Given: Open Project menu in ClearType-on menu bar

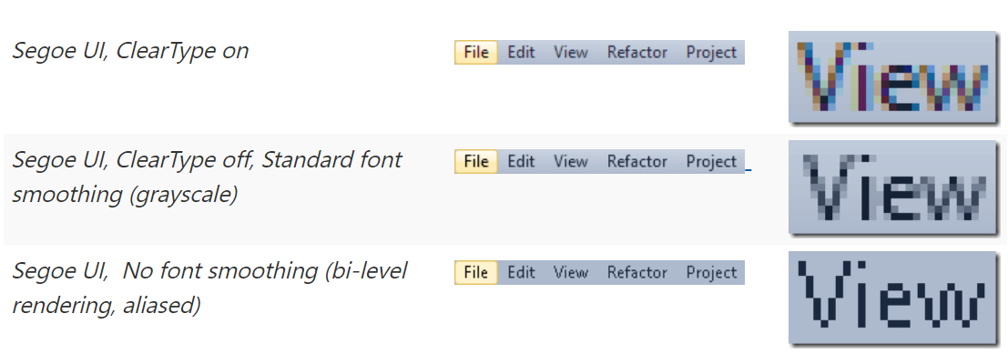Looking at the screenshot, I should [711, 53].
